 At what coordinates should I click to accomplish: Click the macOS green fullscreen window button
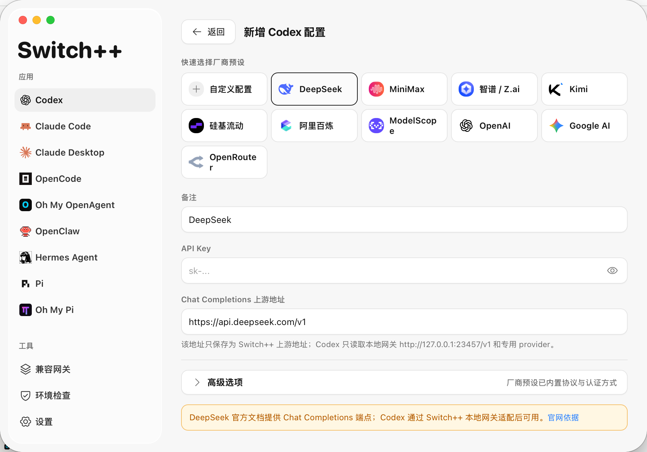(x=50, y=20)
